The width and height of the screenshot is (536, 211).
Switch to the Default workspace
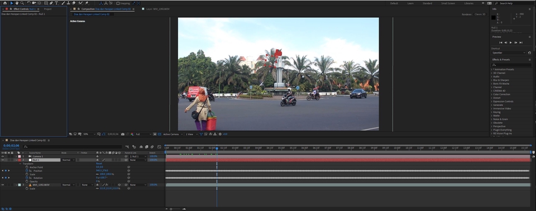coord(394,3)
